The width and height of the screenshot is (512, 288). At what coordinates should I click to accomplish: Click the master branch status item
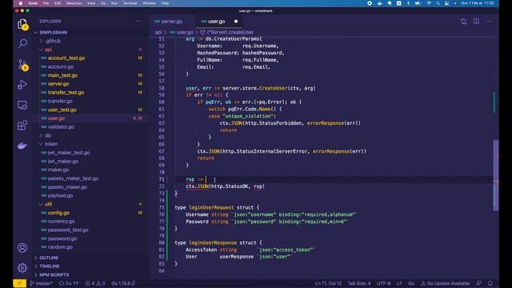[x=42, y=283]
